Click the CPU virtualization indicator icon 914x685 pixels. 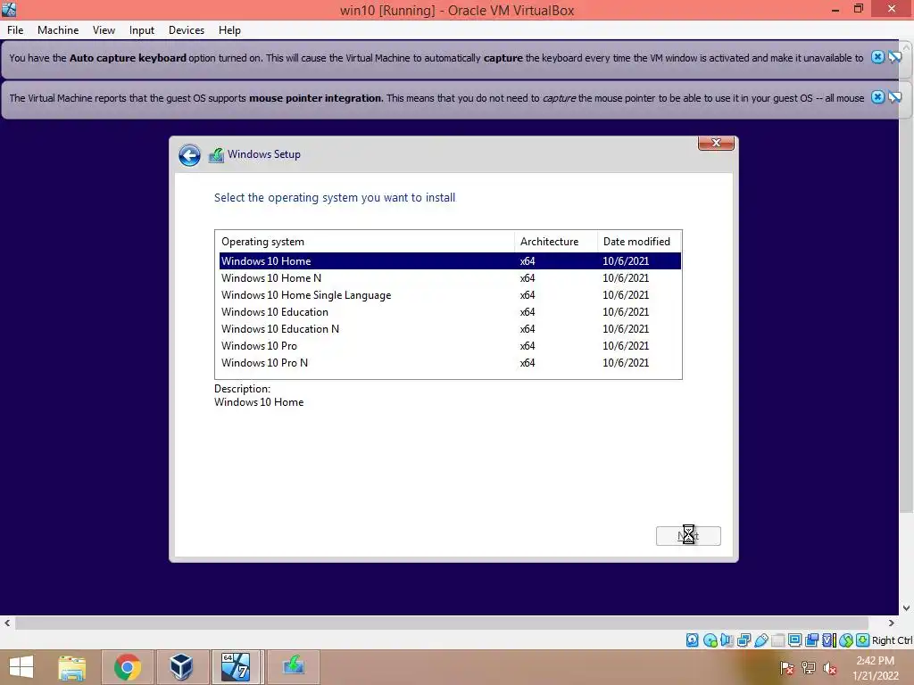coord(828,640)
